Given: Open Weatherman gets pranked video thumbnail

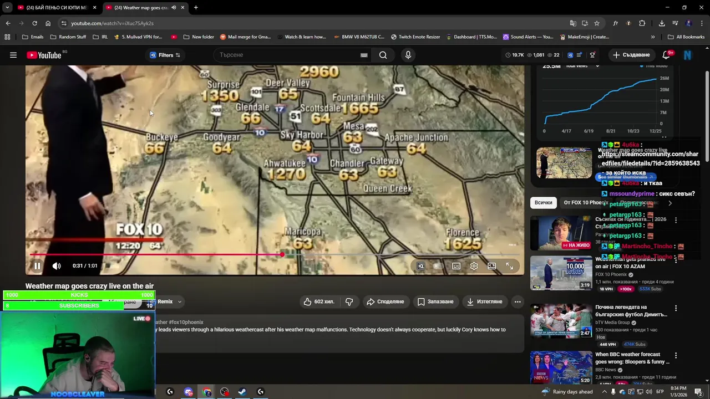Looking at the screenshot, I should [561, 273].
